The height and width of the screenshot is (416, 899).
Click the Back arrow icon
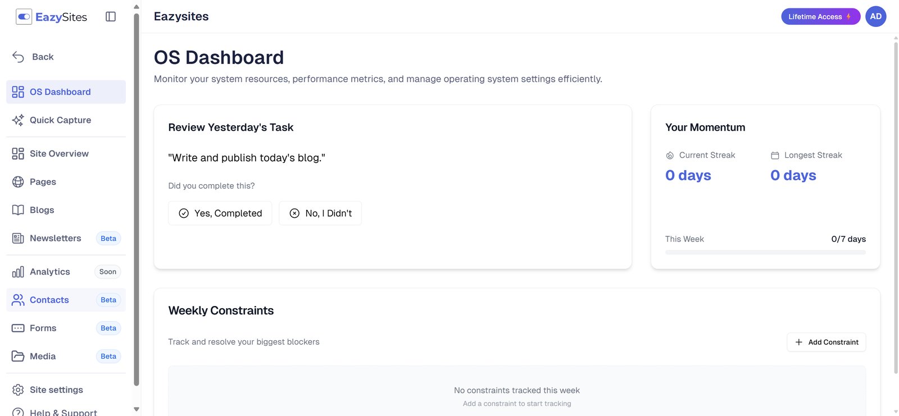pos(18,57)
